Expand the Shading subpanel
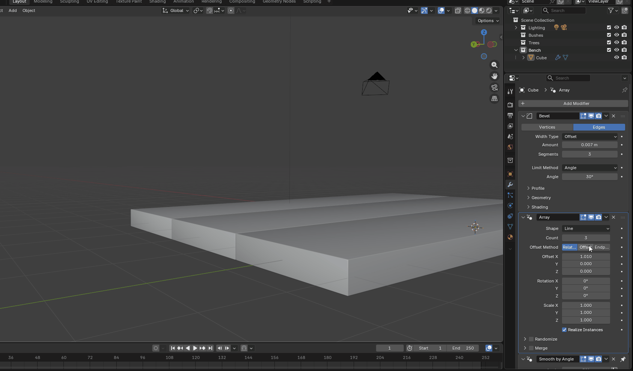The height and width of the screenshot is (371, 633). 528,207
